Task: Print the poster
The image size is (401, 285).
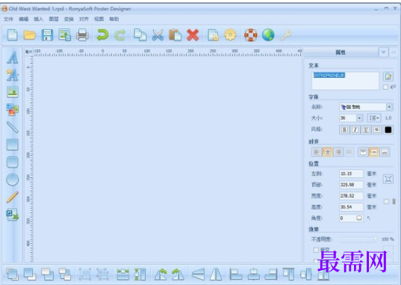Action: [82, 35]
